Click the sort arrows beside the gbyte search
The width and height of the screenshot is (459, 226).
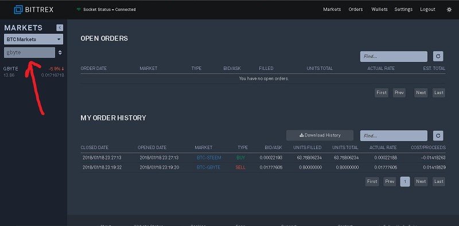60,53
